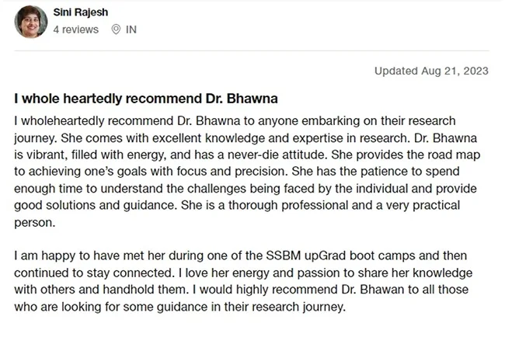Select the IN country code label

click(131, 30)
